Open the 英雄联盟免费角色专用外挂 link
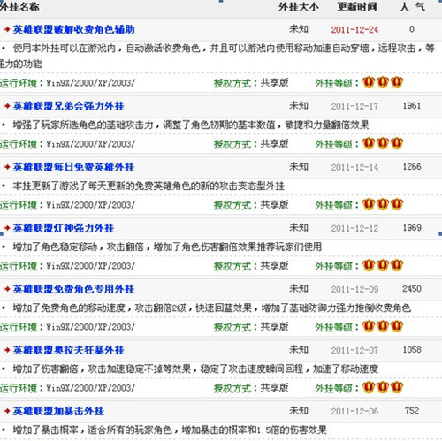The image size is (442, 441). click(x=73, y=289)
